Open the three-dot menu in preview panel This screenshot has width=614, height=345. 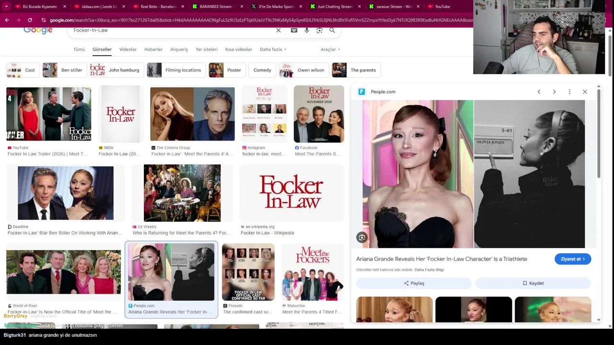point(569,92)
